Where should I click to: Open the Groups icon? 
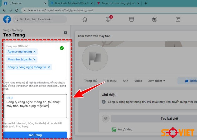point(155,19)
